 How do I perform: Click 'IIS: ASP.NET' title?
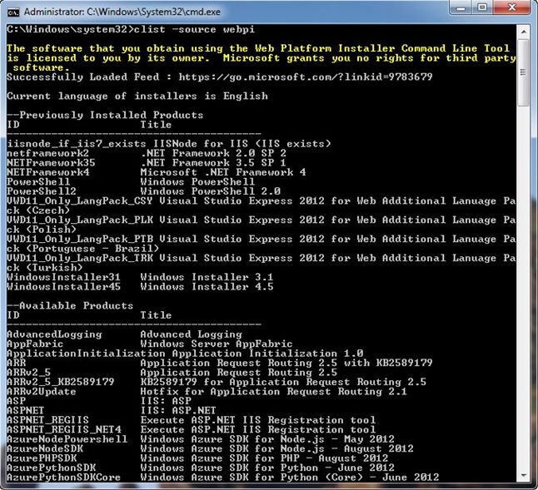(x=178, y=410)
